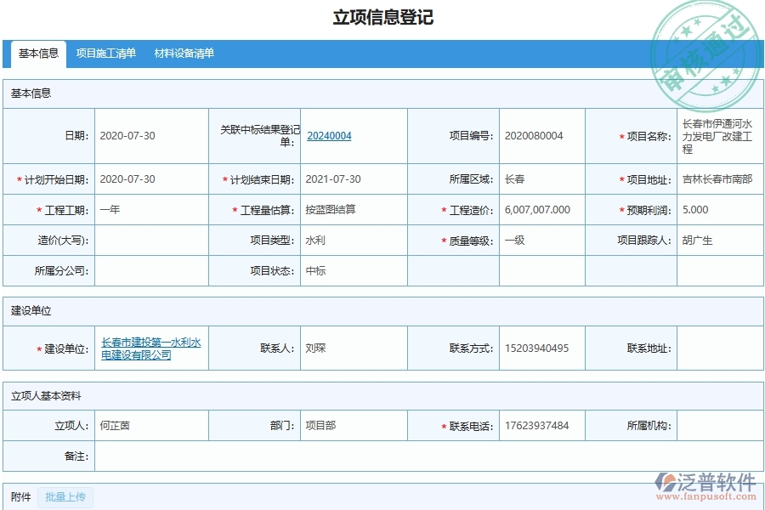Select the 基本信息 tab
This screenshot has width=765, height=510.
(x=37, y=54)
